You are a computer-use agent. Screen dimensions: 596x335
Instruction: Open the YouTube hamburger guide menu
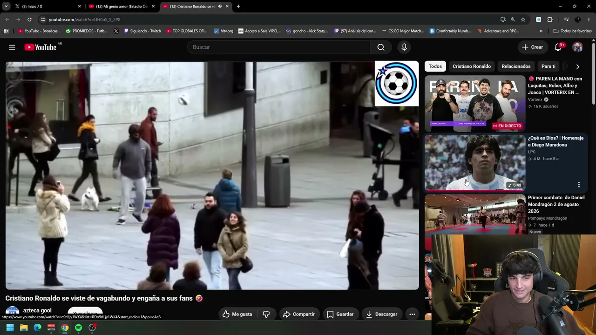(12, 47)
